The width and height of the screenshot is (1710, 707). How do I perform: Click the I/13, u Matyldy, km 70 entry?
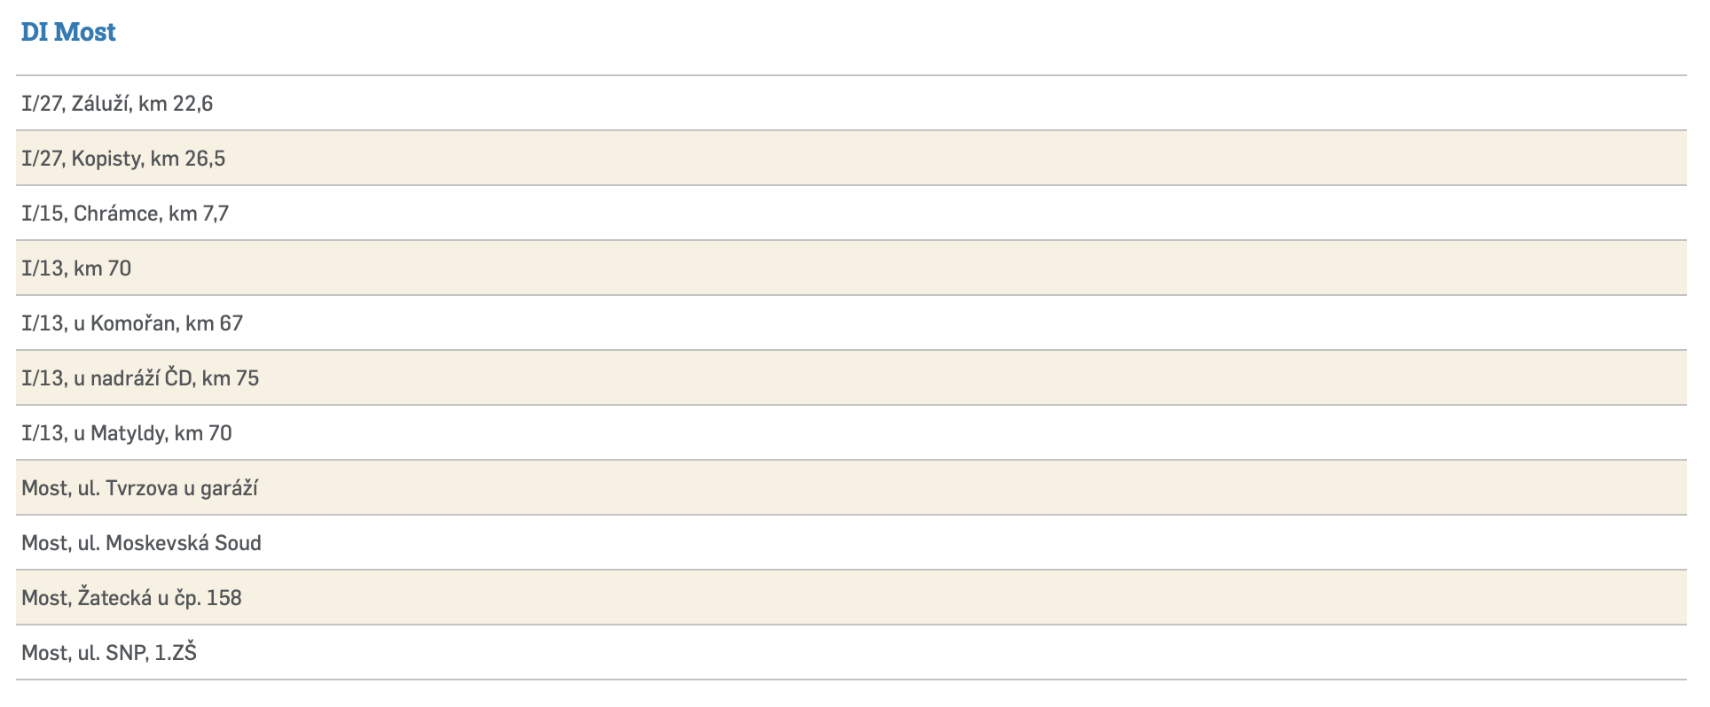click(127, 433)
